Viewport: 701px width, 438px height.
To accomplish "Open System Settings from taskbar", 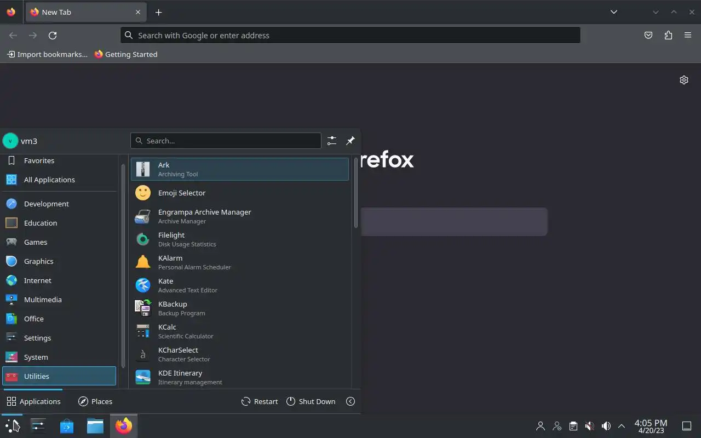I will tap(38, 426).
